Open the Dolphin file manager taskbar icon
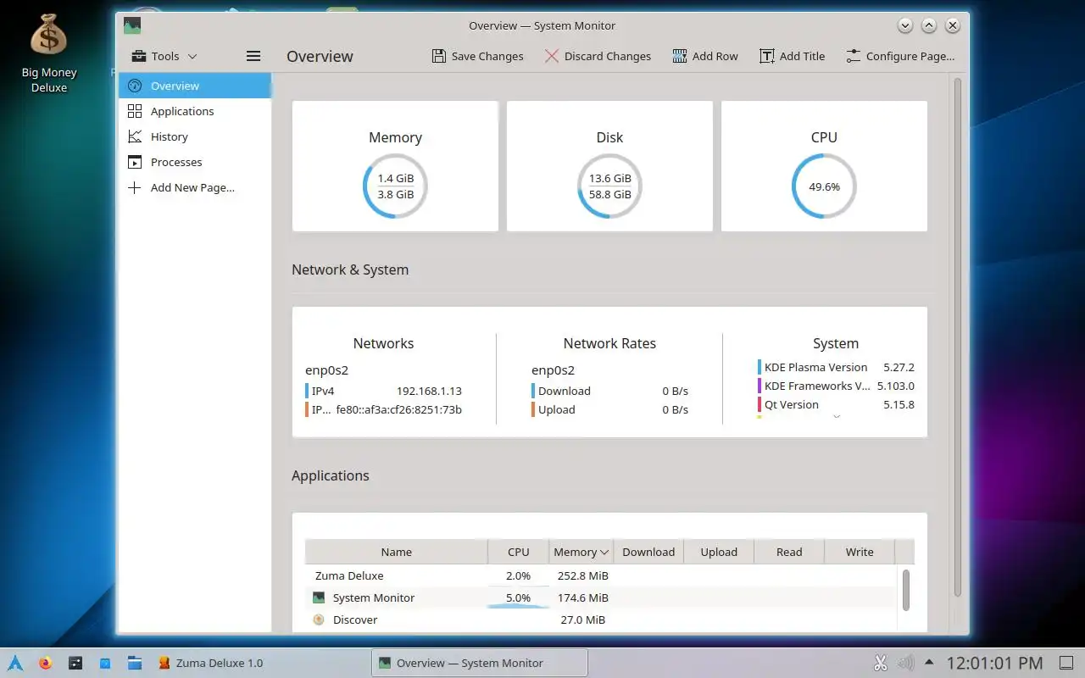 pos(135,663)
